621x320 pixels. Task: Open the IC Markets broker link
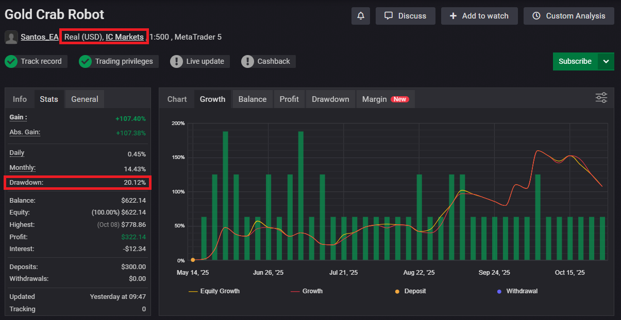(124, 37)
